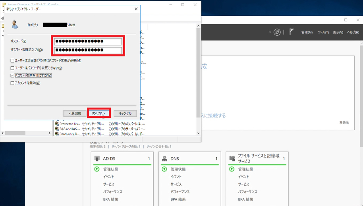The height and width of the screenshot is (206, 363).
Task: Open ファイル サービスと記憶域サービス tile header
Action: tap(257, 158)
